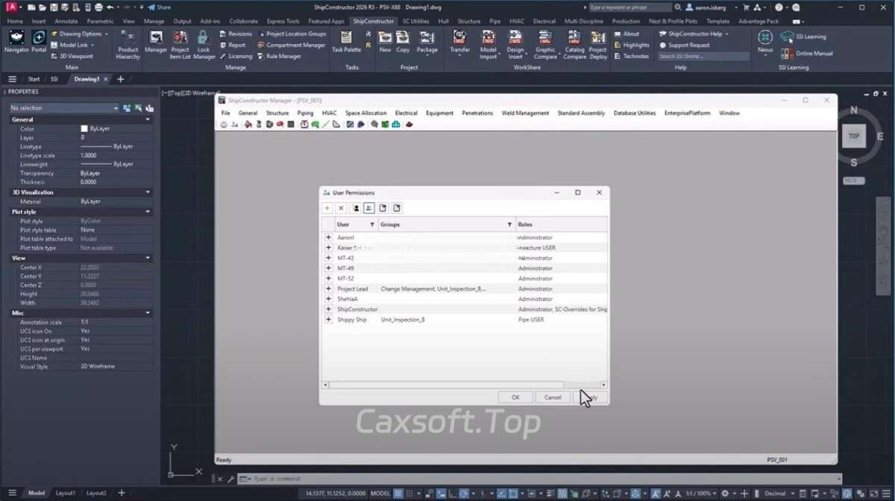Expand the Shippy Ship user row
Image resolution: width=895 pixels, height=501 pixels.
(x=328, y=320)
